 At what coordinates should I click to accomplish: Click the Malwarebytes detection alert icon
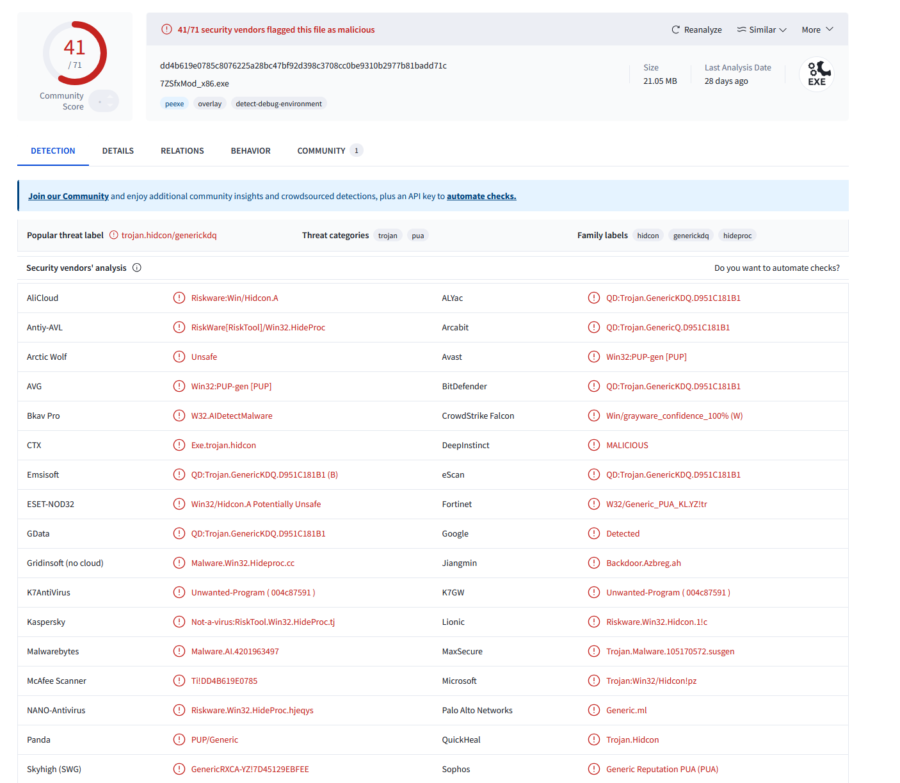point(179,651)
